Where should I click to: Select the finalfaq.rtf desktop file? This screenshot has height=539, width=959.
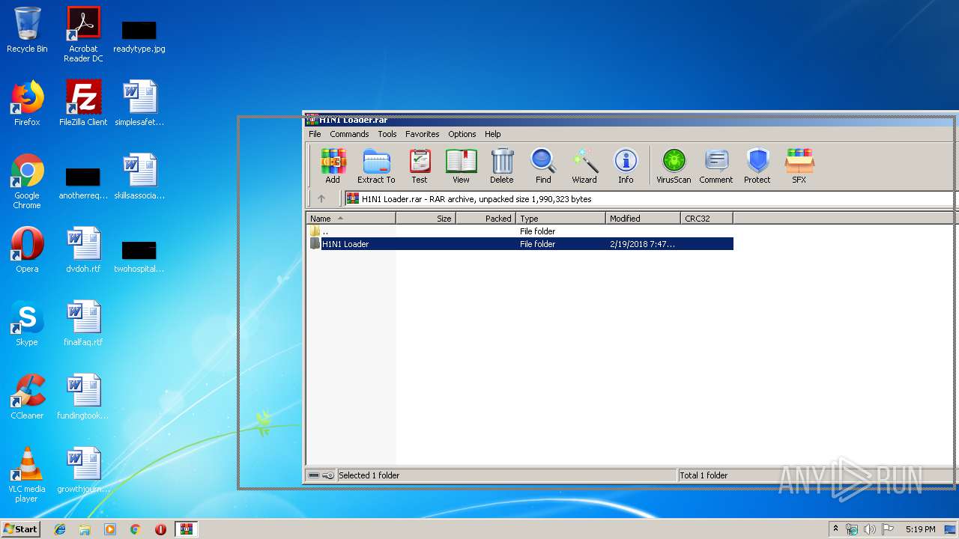pyautogui.click(x=83, y=323)
